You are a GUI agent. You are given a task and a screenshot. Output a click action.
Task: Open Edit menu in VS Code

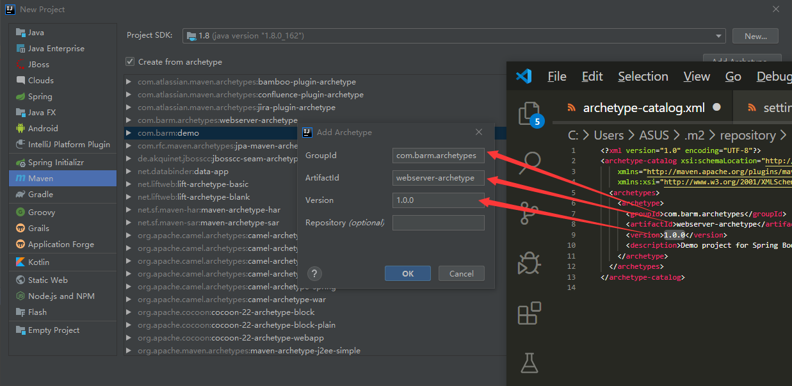coord(592,76)
